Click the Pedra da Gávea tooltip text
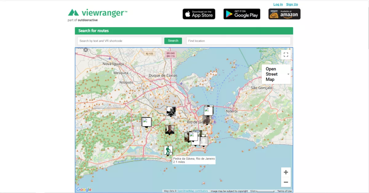The width and height of the screenshot is (369, 193). [194, 160]
